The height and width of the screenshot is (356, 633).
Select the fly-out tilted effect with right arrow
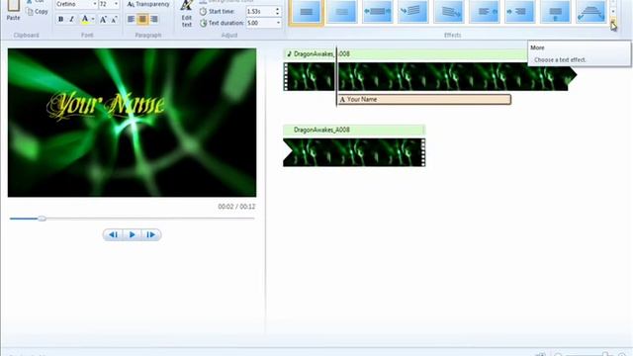[448, 12]
